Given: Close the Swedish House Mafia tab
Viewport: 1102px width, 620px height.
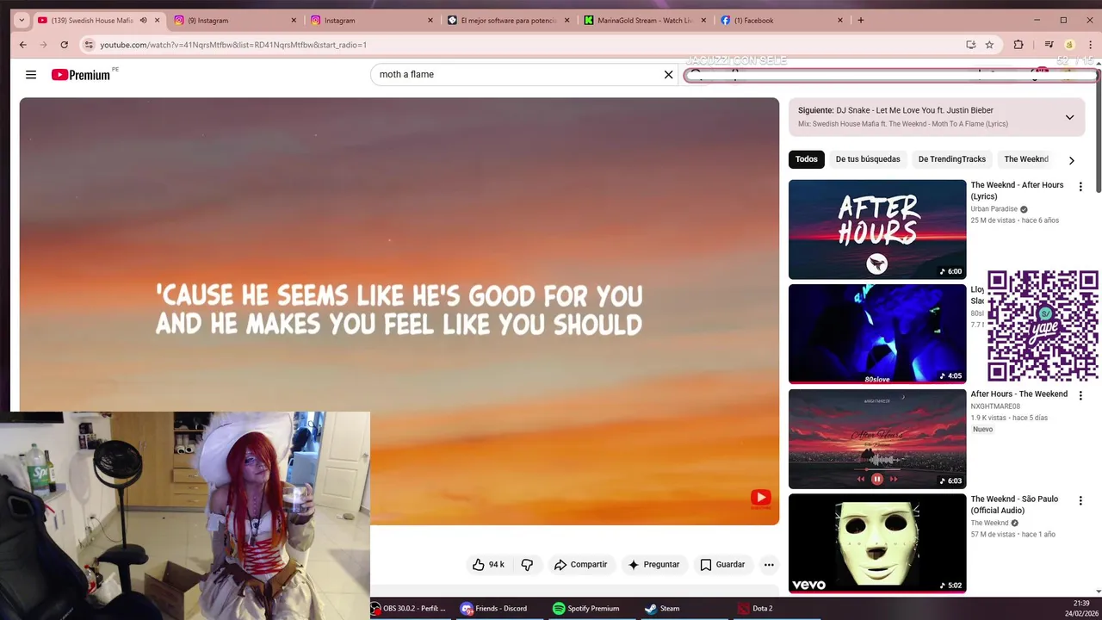Looking at the screenshot, I should coord(157,20).
